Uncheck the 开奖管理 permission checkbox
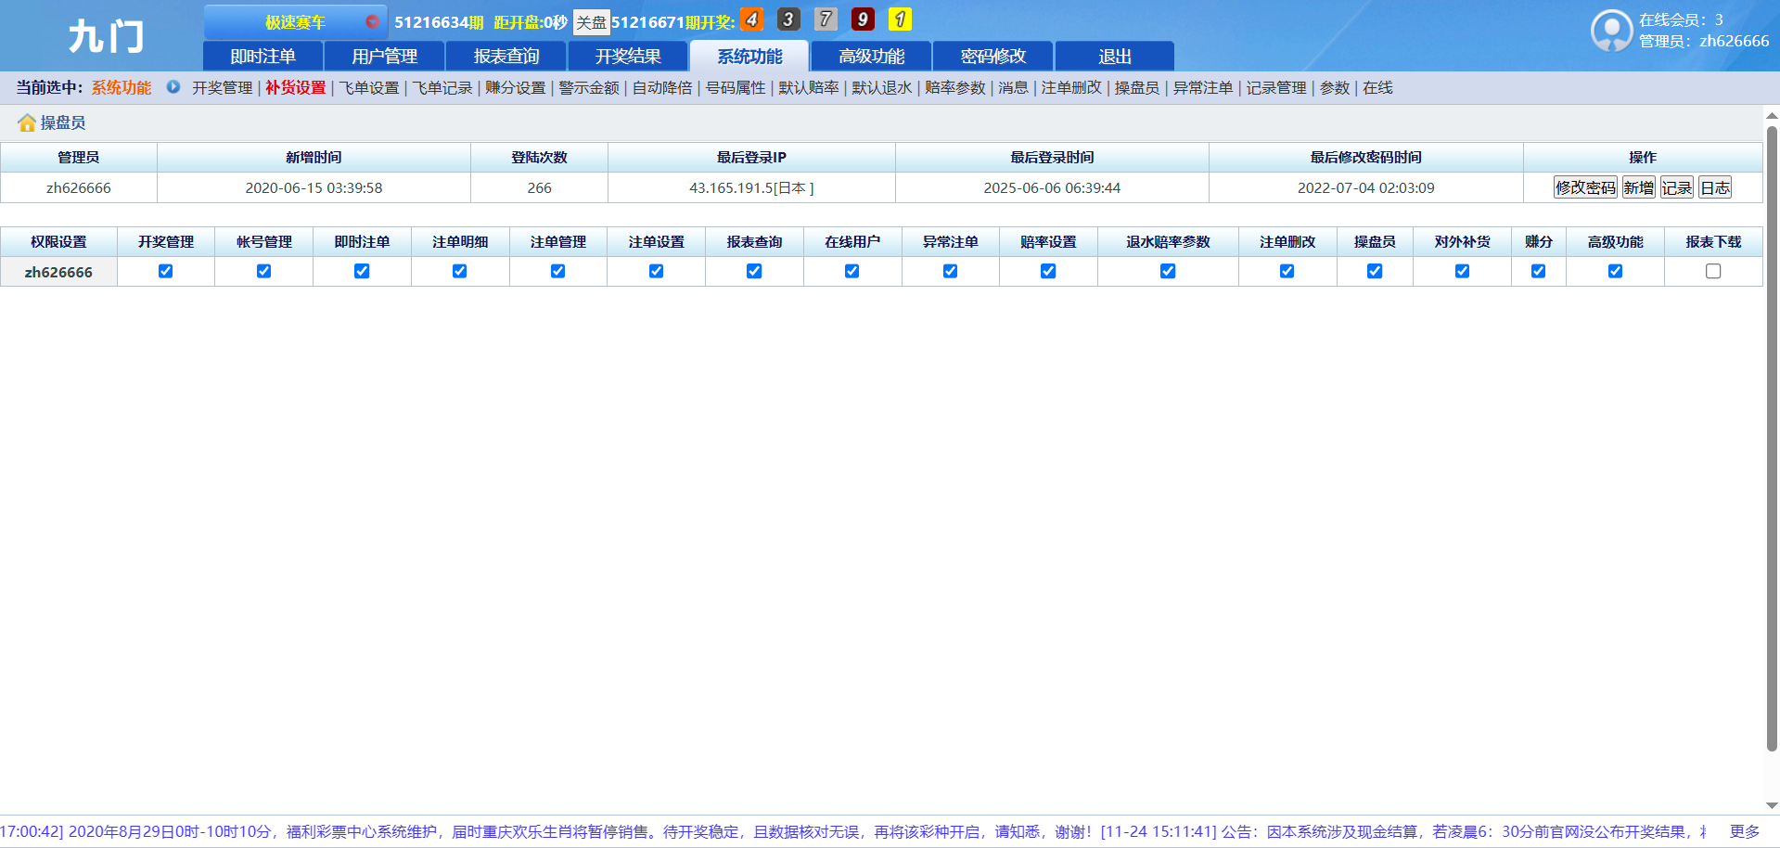Image resolution: width=1780 pixels, height=848 pixels. pyautogui.click(x=166, y=271)
